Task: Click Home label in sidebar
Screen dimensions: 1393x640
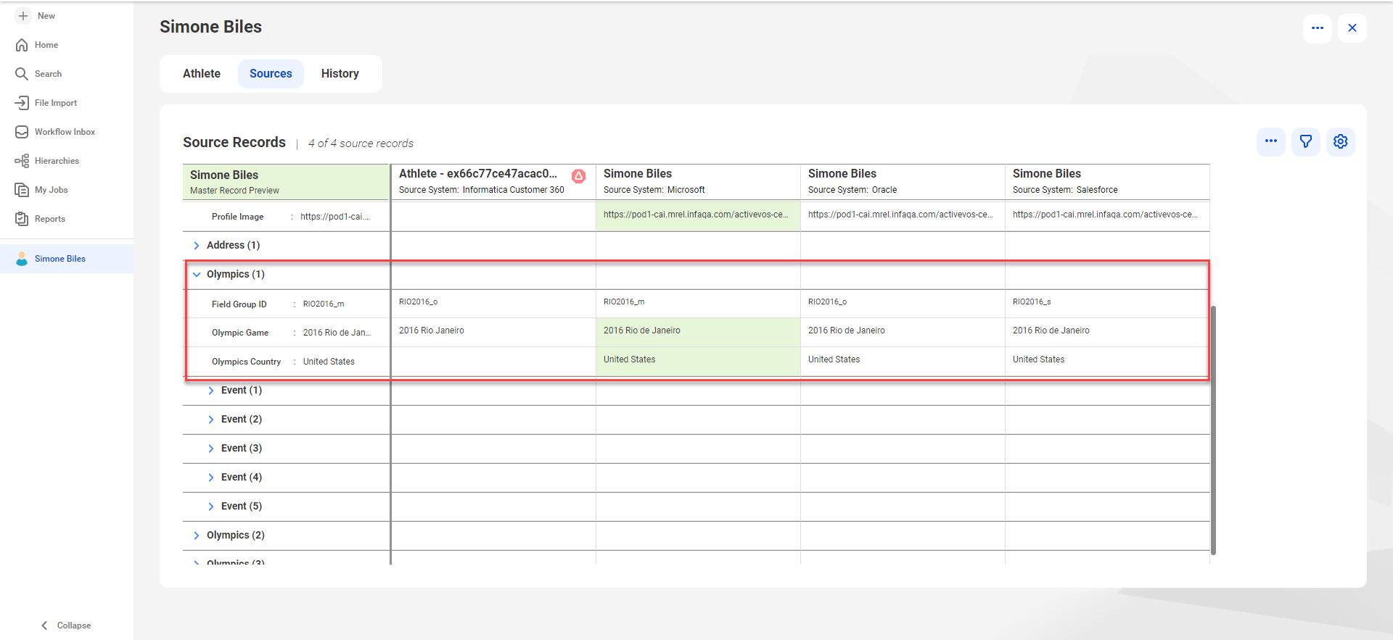Action: [46, 45]
